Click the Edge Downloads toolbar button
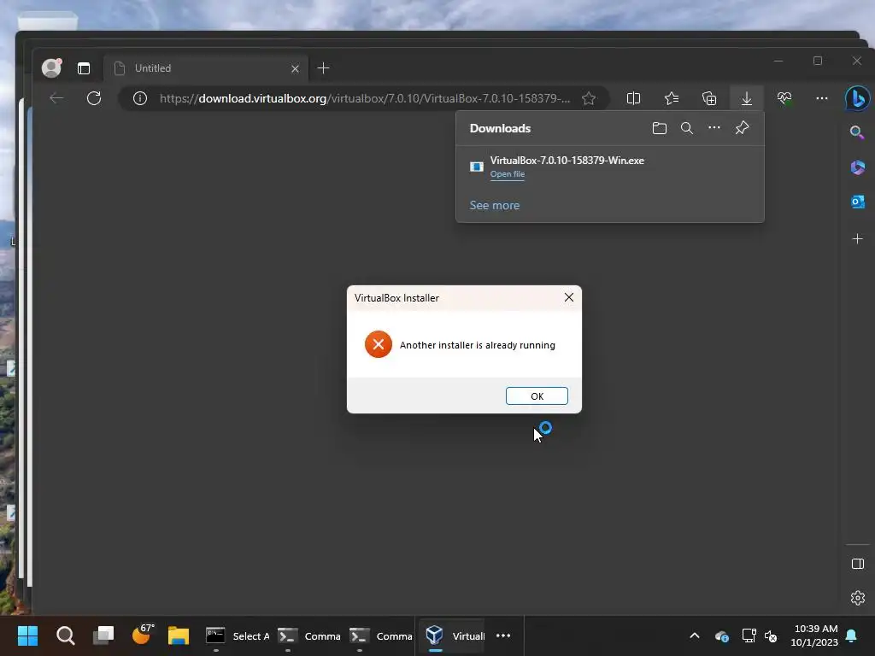The image size is (875, 656). [x=746, y=99]
